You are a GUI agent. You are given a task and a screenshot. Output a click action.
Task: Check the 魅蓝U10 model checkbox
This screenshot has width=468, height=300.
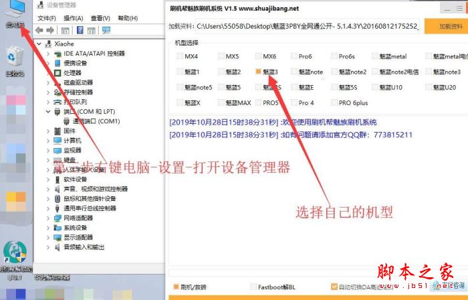pyautogui.click(x=374, y=87)
